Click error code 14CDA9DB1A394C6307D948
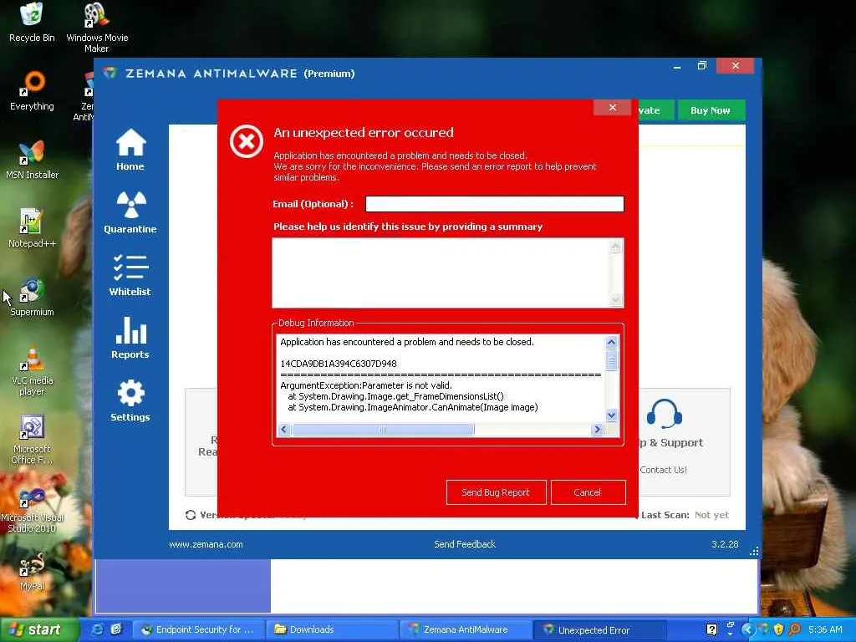This screenshot has height=642, width=856. coord(339,364)
